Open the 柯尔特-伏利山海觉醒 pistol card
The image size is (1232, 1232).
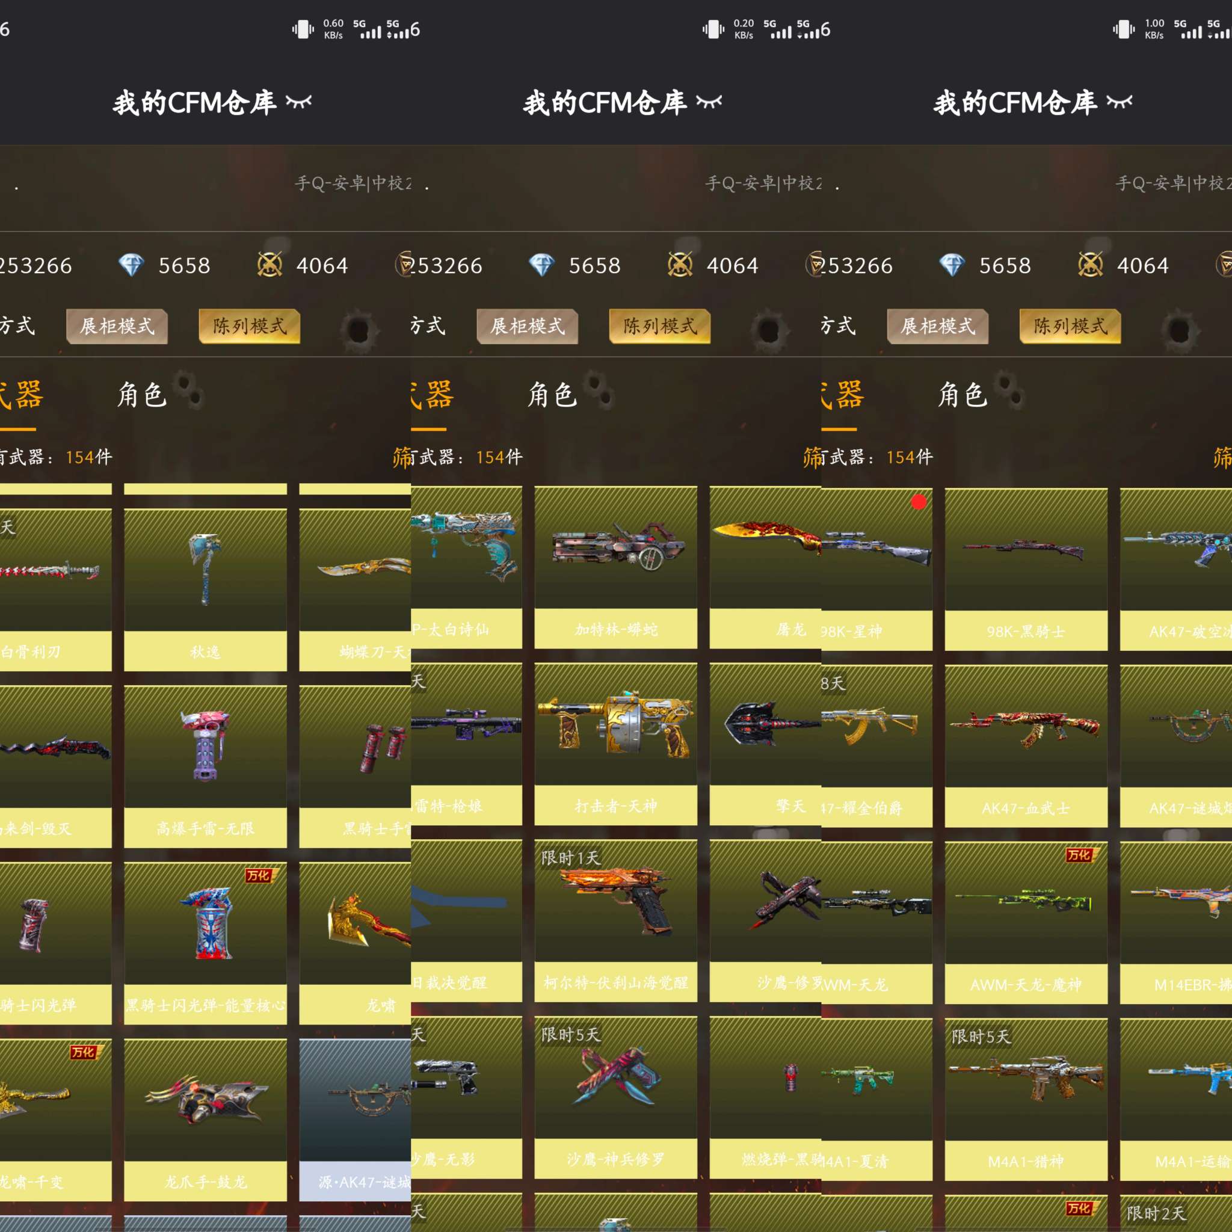615,920
